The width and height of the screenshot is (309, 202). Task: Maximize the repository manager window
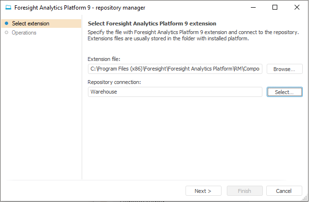coord(275,8)
